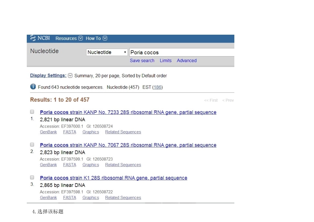This screenshot has width=314, height=222.
Task: Click the Save search link
Action: click(142, 60)
